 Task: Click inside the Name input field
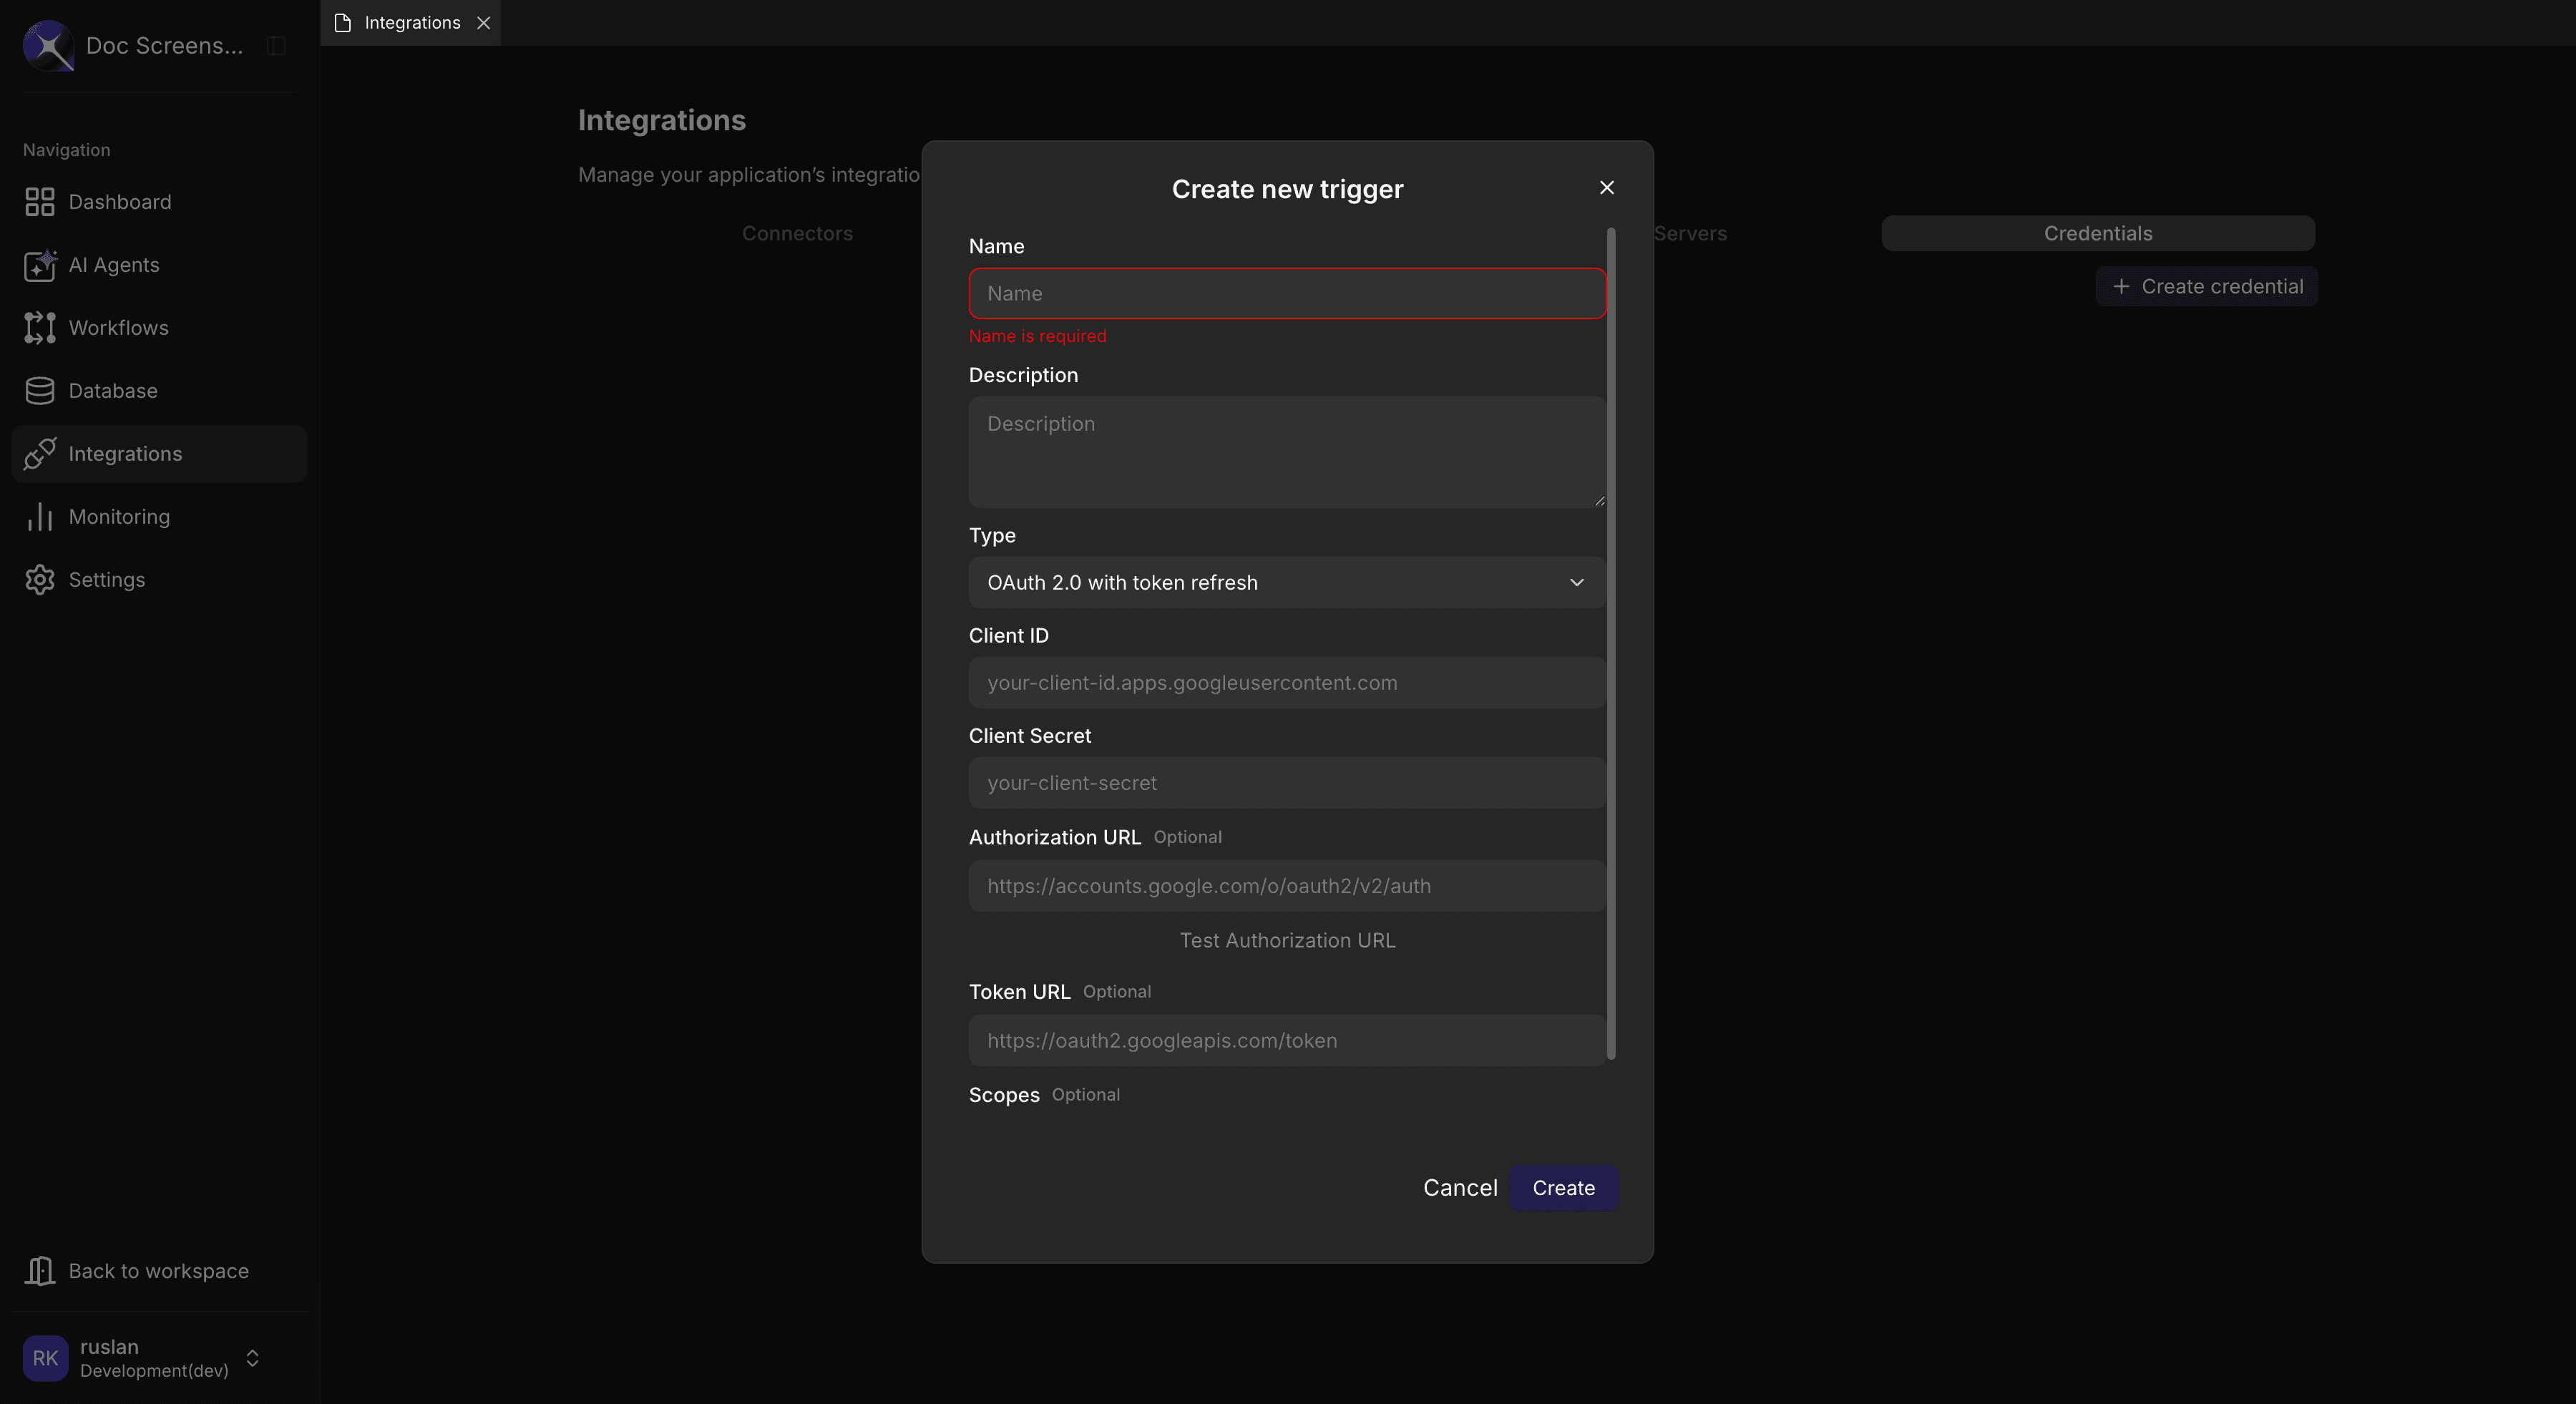coord(1286,293)
